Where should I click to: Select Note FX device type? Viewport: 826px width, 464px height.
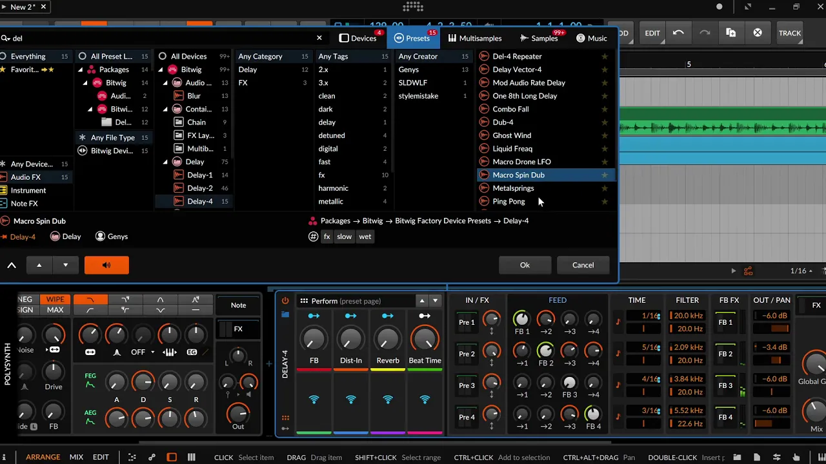click(35, 204)
